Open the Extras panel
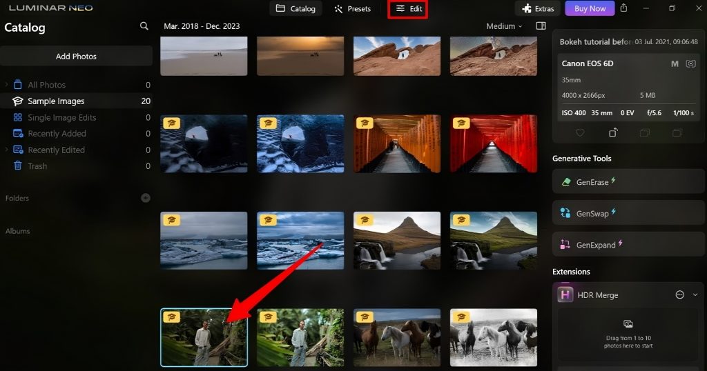The width and height of the screenshot is (707, 371). (x=538, y=8)
